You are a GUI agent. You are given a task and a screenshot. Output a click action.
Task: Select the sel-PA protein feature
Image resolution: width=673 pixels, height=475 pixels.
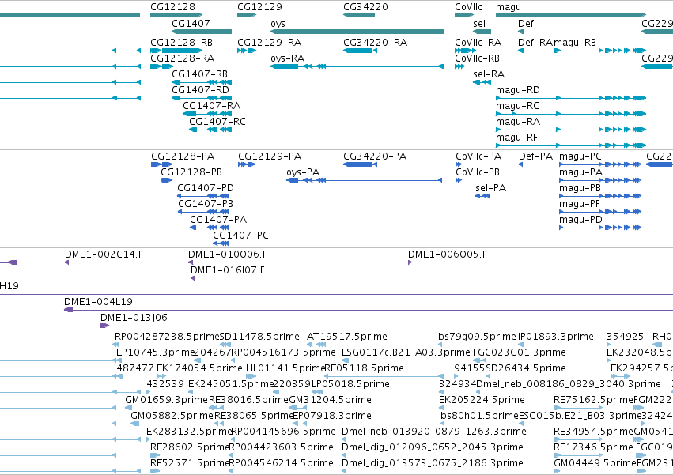[x=482, y=196]
